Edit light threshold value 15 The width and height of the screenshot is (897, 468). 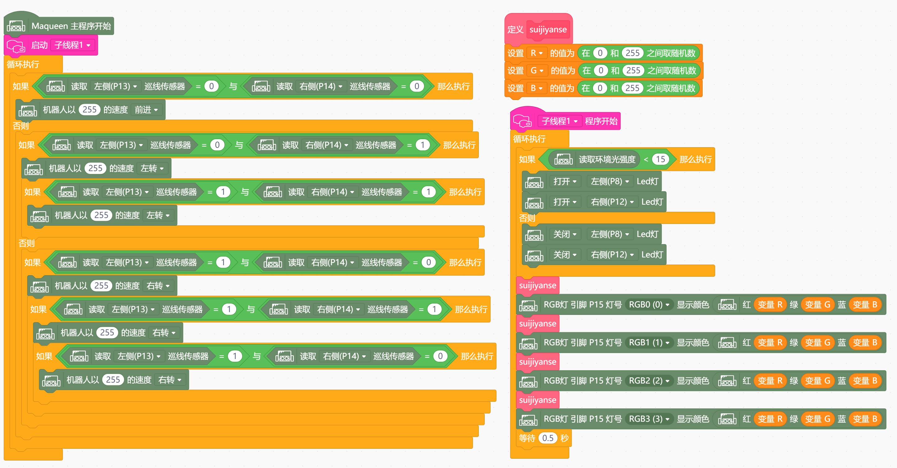pos(661,159)
